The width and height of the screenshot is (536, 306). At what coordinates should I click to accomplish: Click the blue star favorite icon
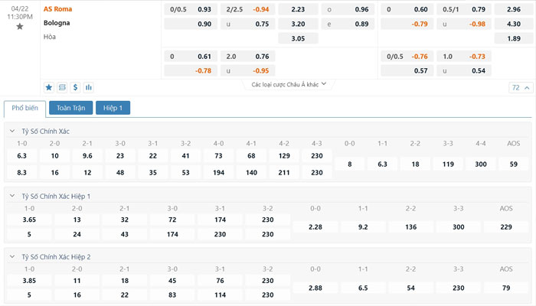[49, 87]
